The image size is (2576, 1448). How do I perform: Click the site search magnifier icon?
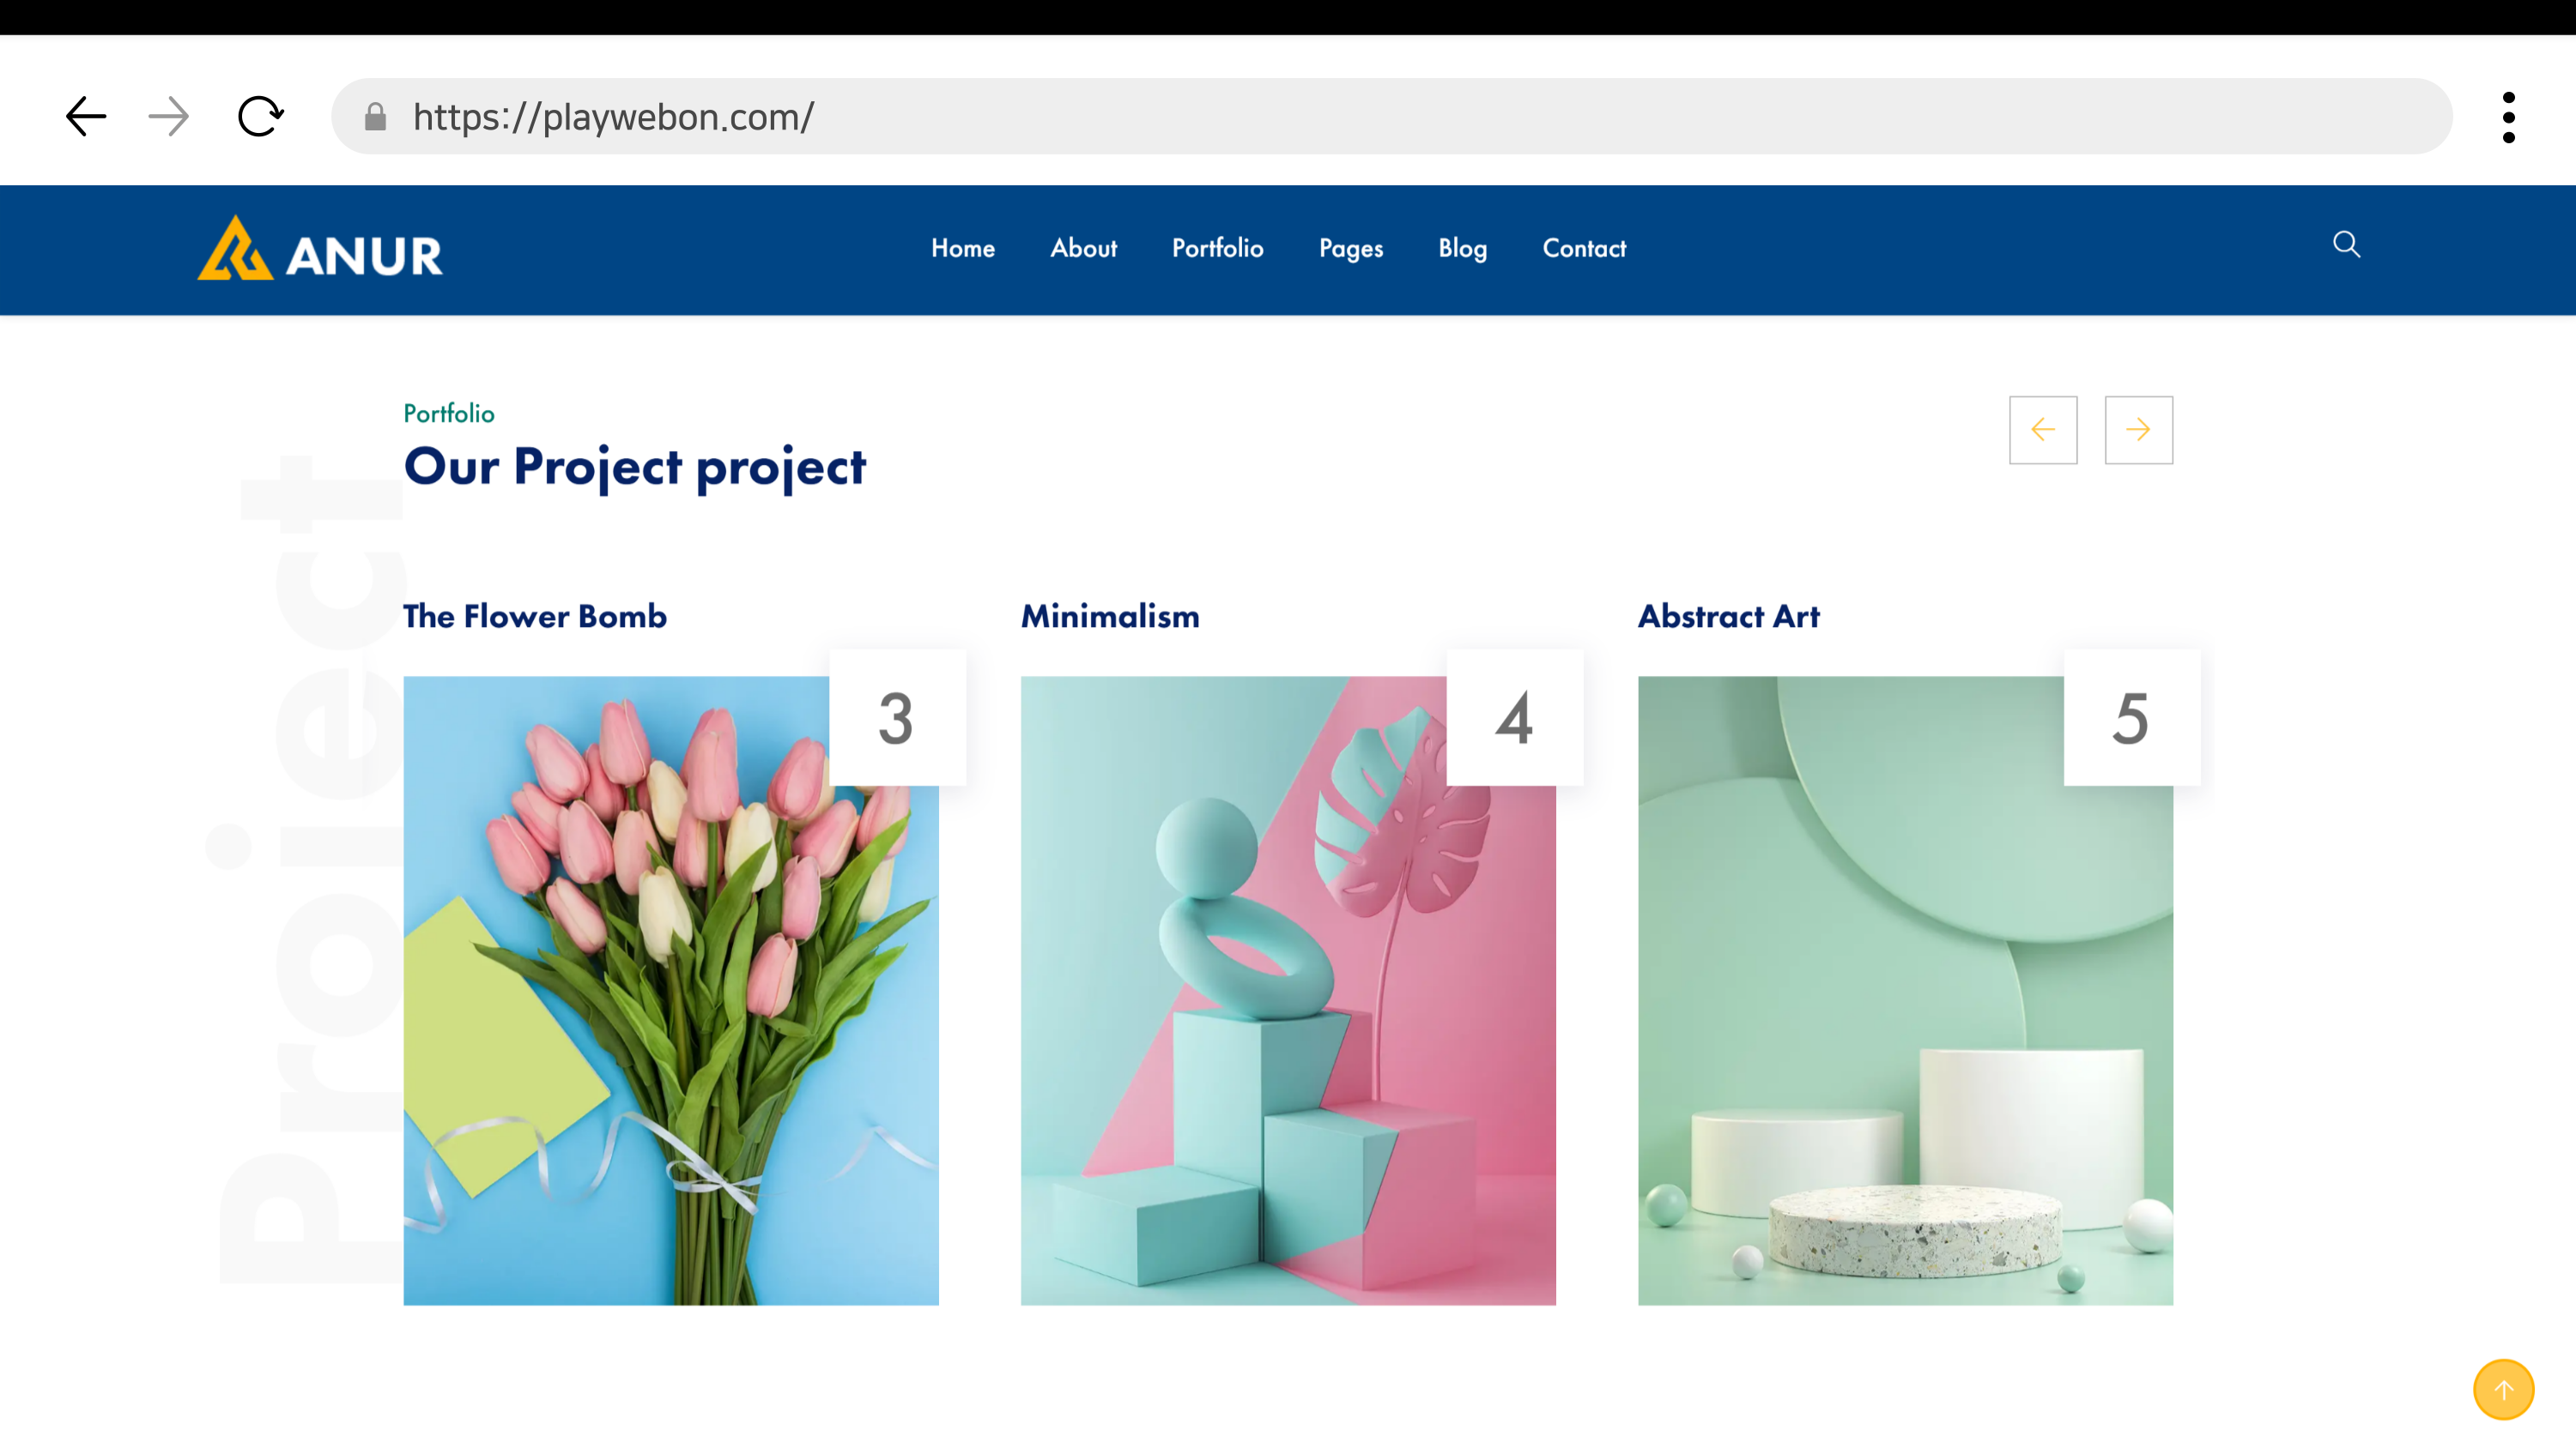(2346, 244)
